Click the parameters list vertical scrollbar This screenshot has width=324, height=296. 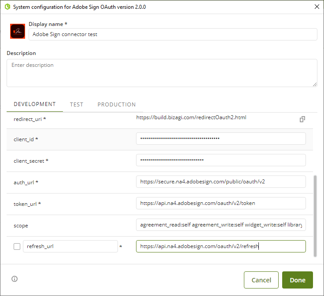coord(315,216)
